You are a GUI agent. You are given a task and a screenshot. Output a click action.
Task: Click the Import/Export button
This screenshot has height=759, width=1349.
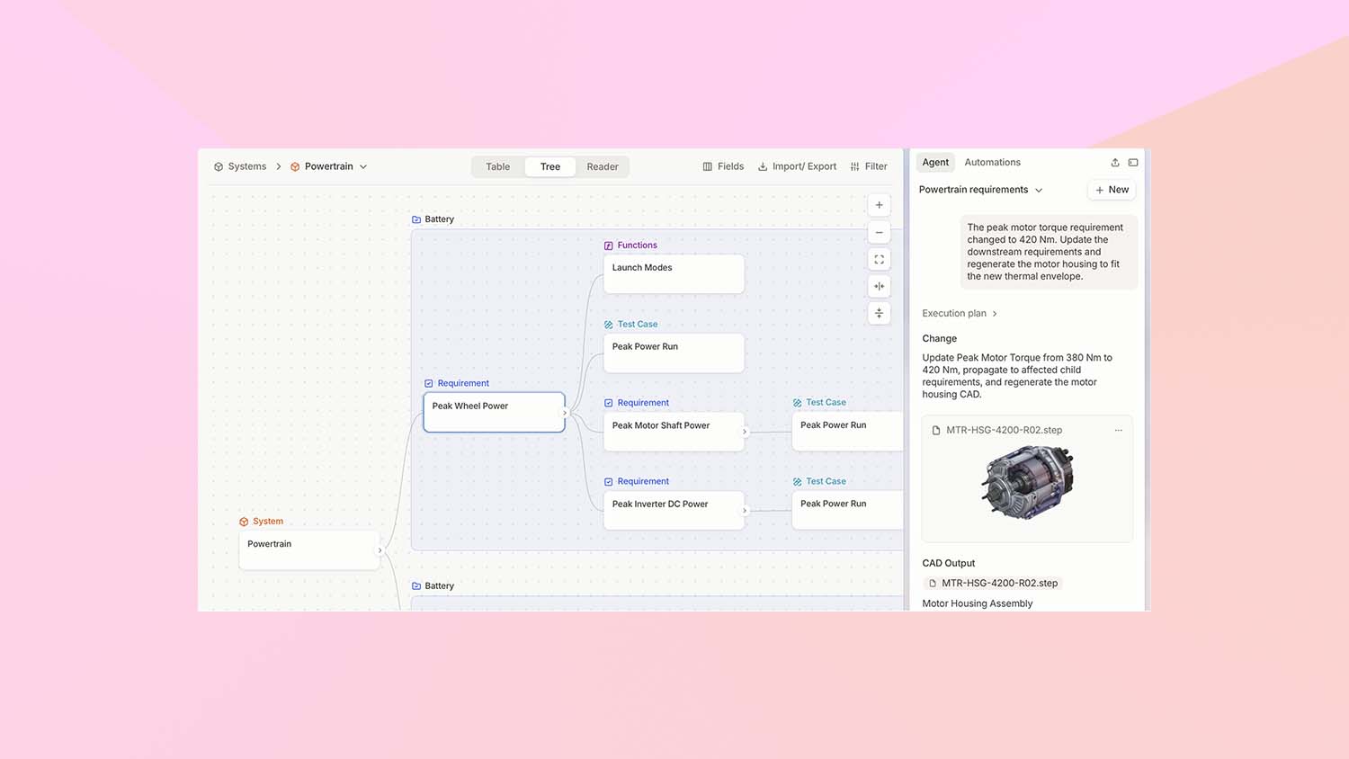(797, 166)
